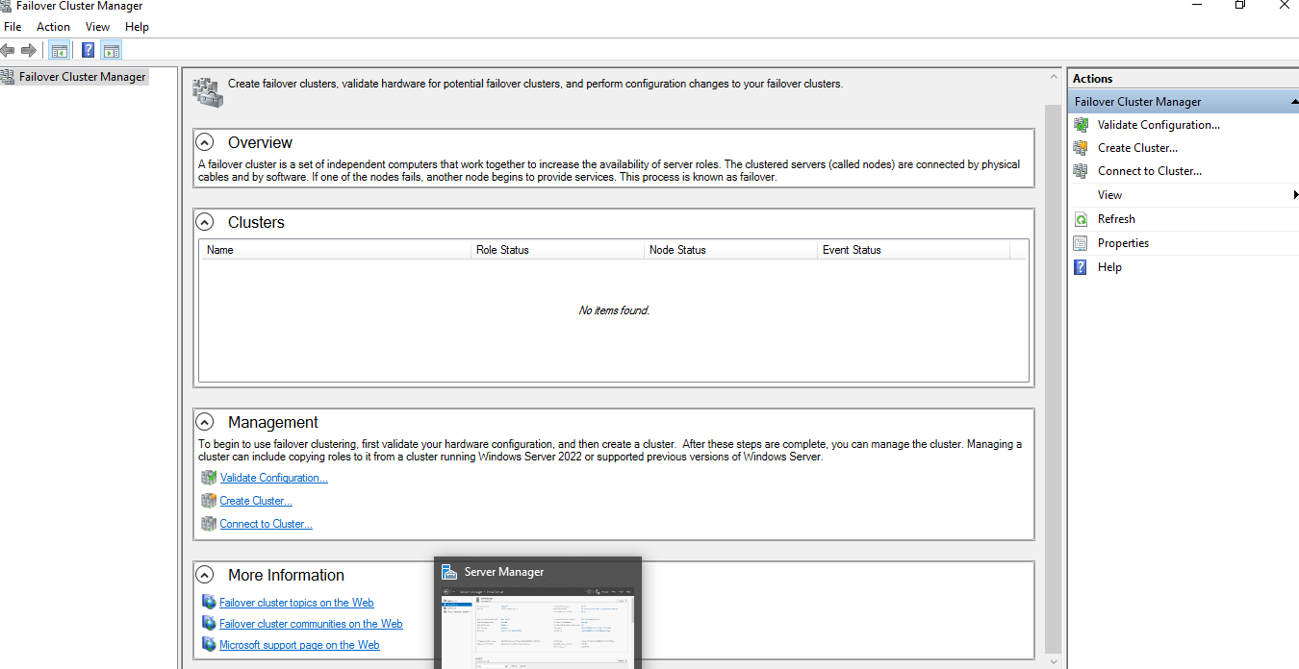Collapse the Failover Cluster Manager actions group

(x=1294, y=102)
